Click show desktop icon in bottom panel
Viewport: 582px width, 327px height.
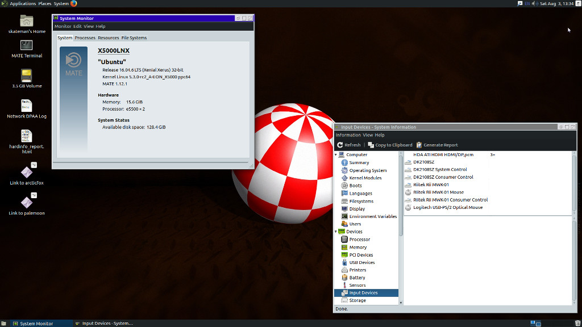pos(3,323)
